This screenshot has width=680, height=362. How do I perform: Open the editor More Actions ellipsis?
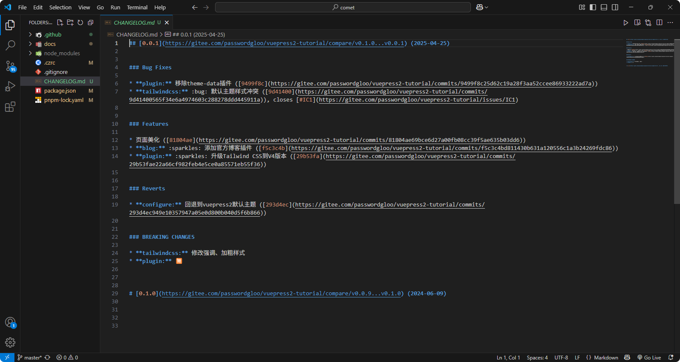pos(670,23)
